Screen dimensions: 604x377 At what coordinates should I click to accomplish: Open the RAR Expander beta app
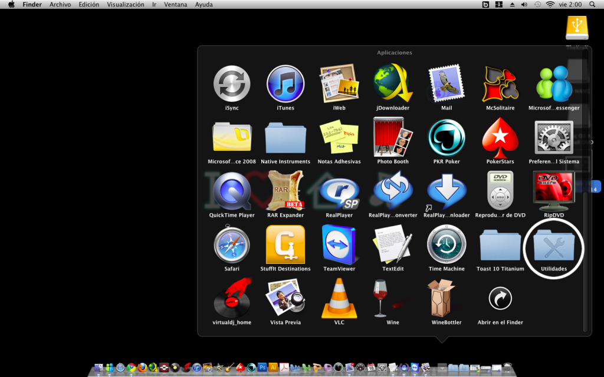coord(285,191)
